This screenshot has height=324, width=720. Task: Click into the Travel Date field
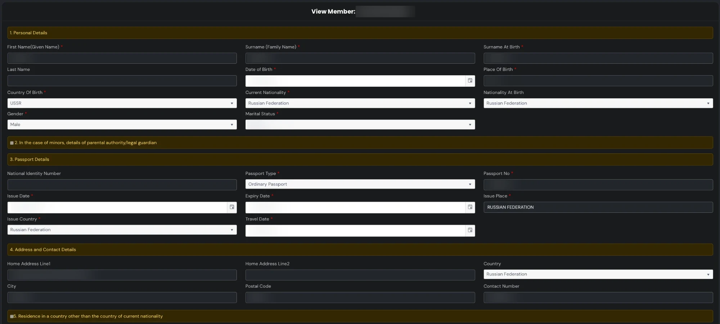click(355, 231)
